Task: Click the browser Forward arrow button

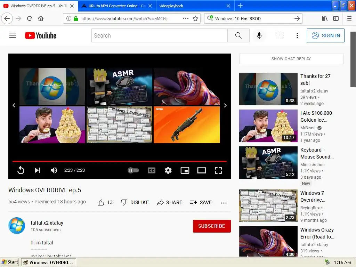Action: 18,18
